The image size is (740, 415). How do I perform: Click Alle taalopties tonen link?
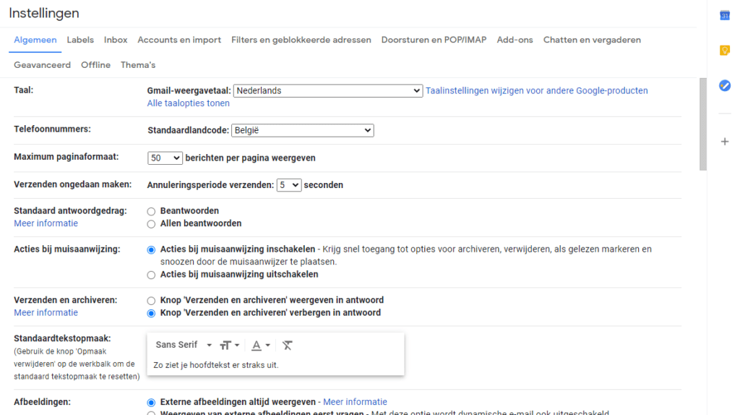(189, 103)
